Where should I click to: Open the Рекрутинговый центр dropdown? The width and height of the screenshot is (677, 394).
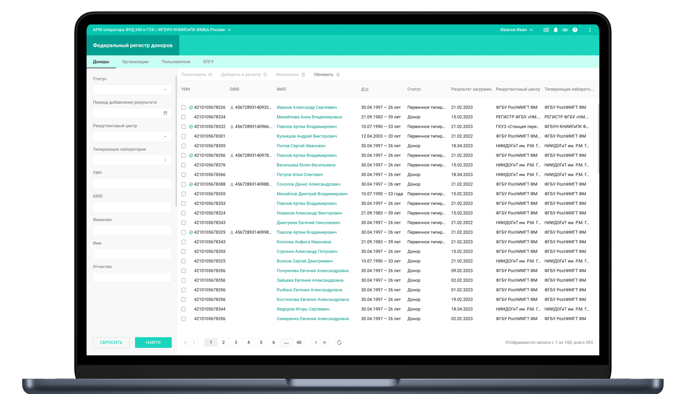coord(132,137)
